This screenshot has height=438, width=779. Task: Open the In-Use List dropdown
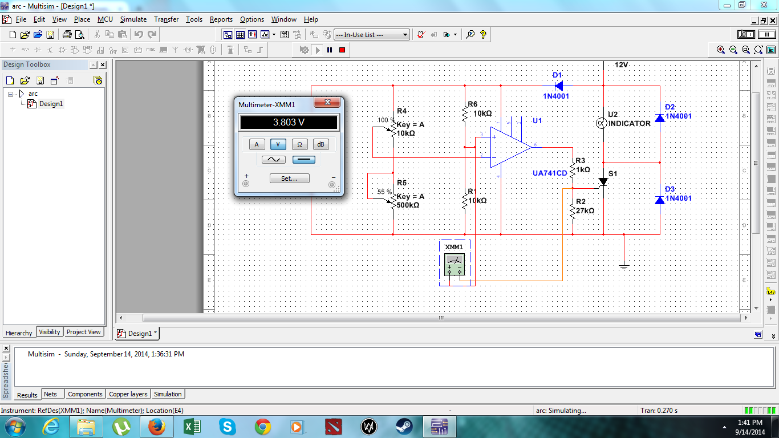click(x=372, y=35)
